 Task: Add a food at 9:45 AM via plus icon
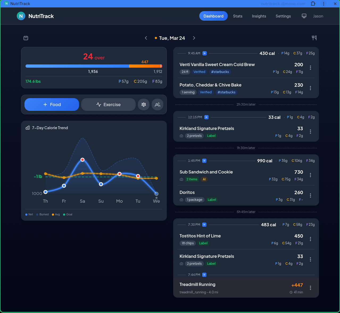click(x=205, y=53)
